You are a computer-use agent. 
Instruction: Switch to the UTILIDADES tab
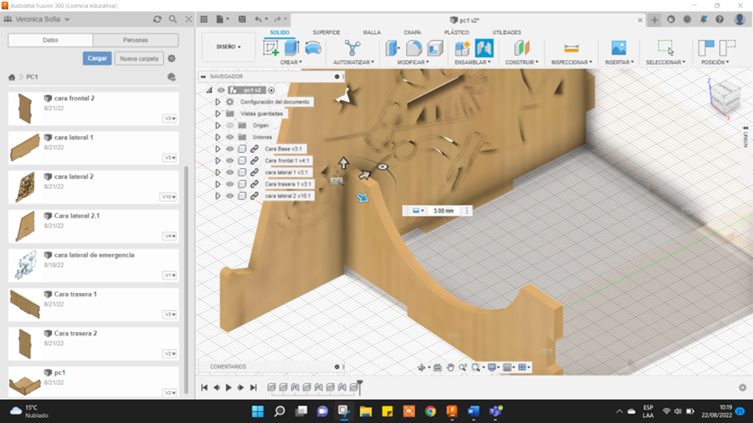(507, 32)
